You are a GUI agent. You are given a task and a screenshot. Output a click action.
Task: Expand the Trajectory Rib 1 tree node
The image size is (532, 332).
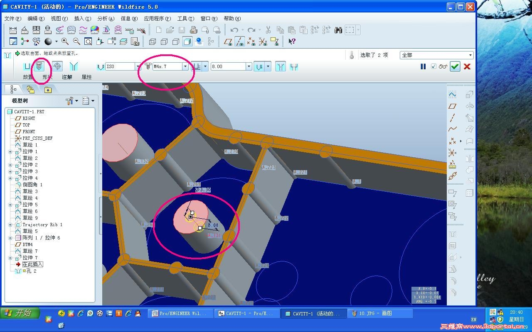(x=10, y=225)
